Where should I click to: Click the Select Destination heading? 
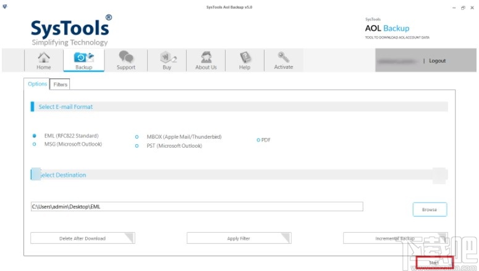62,175
